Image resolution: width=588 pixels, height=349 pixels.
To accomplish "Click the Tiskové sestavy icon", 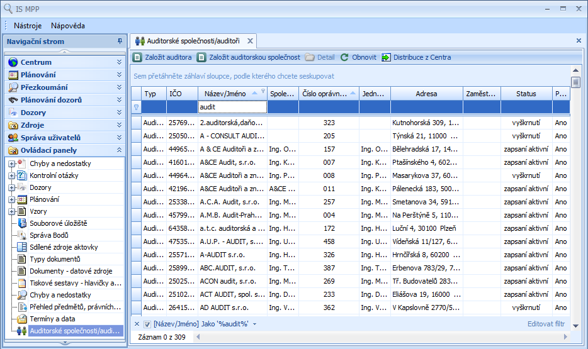I will coord(22,283).
